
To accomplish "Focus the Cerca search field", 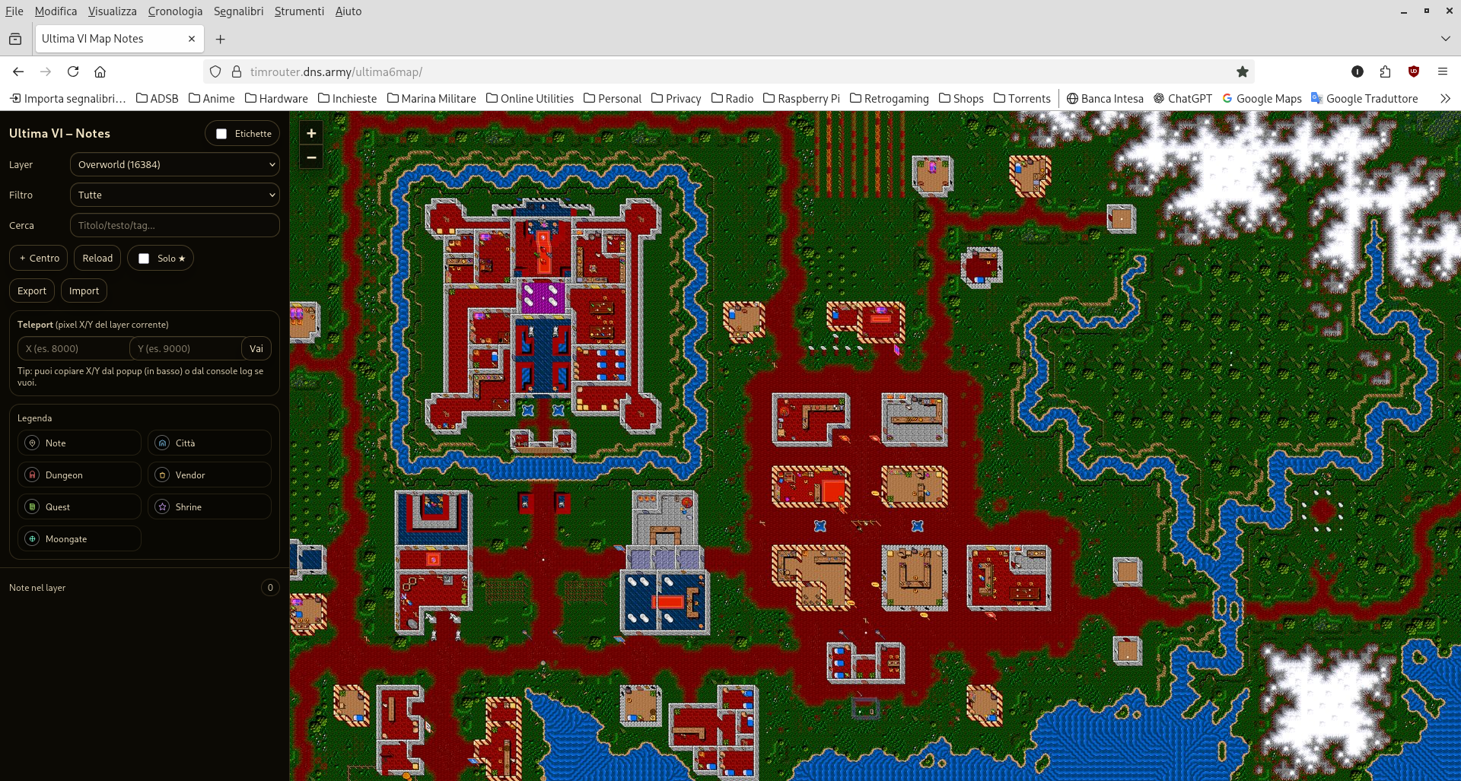I will 174,225.
